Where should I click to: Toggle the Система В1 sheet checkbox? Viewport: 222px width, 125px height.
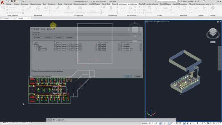point(39,48)
